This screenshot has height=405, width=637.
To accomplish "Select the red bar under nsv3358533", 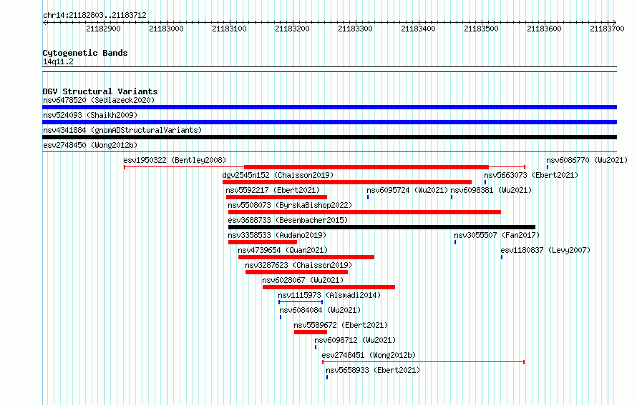I will click(x=263, y=242).
